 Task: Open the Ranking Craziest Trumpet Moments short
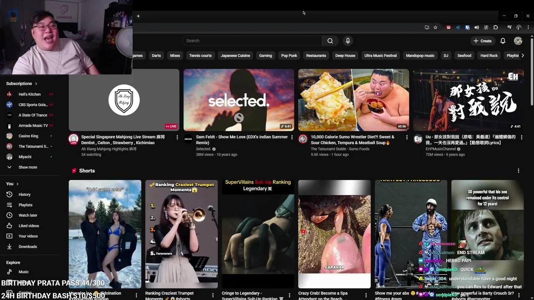181,234
